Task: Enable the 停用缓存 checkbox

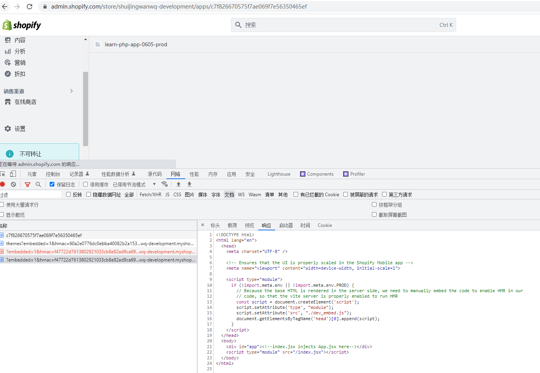Action: pos(85,184)
